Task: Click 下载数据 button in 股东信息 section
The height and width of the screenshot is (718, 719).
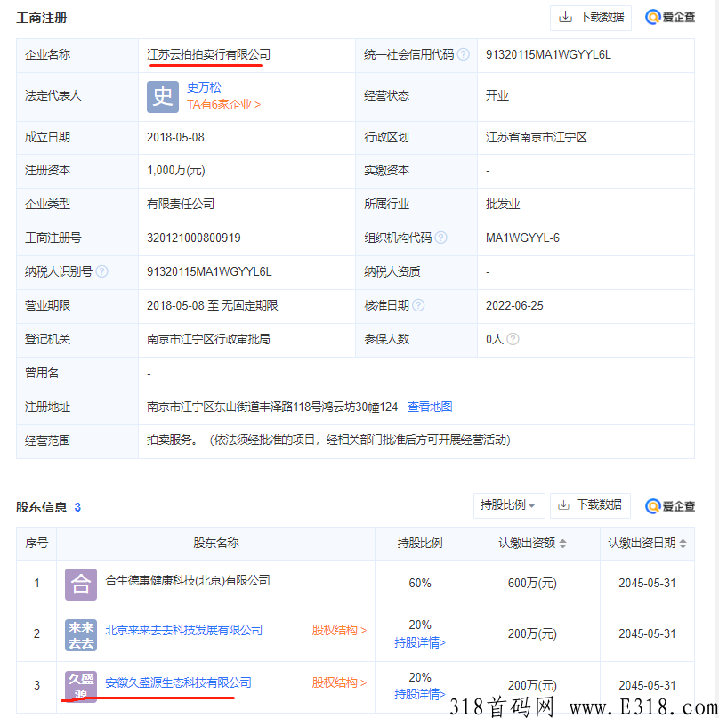Action: (x=590, y=505)
